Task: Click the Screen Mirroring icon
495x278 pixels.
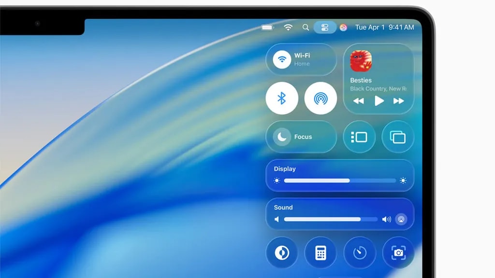Action: coord(398,137)
